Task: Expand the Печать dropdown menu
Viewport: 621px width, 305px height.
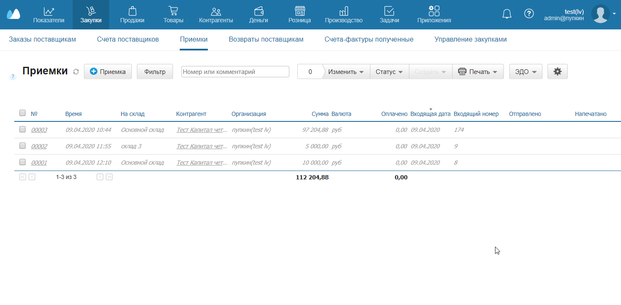Action: tap(478, 72)
